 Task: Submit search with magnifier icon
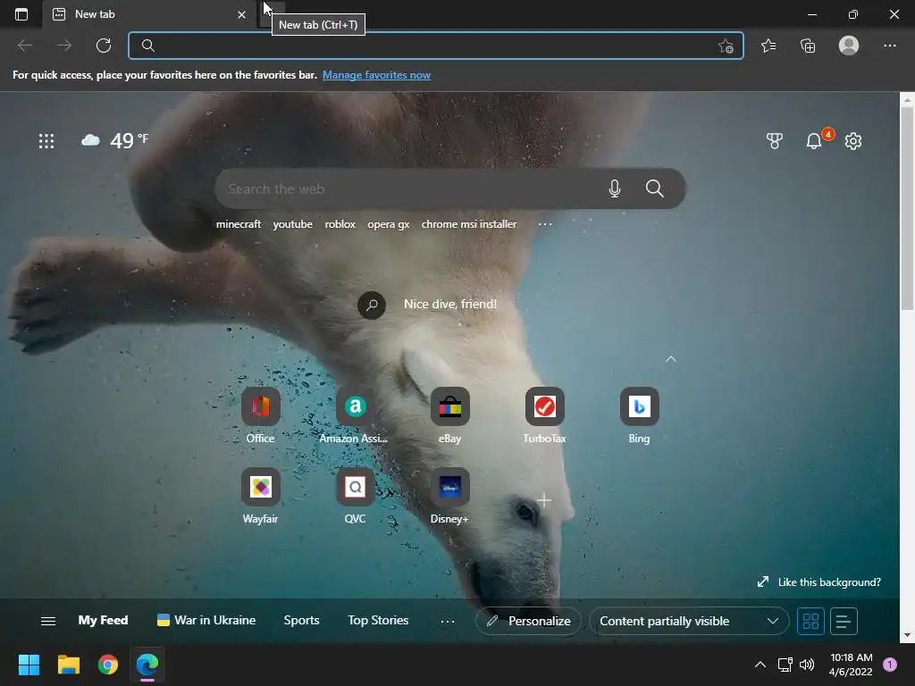coord(655,188)
